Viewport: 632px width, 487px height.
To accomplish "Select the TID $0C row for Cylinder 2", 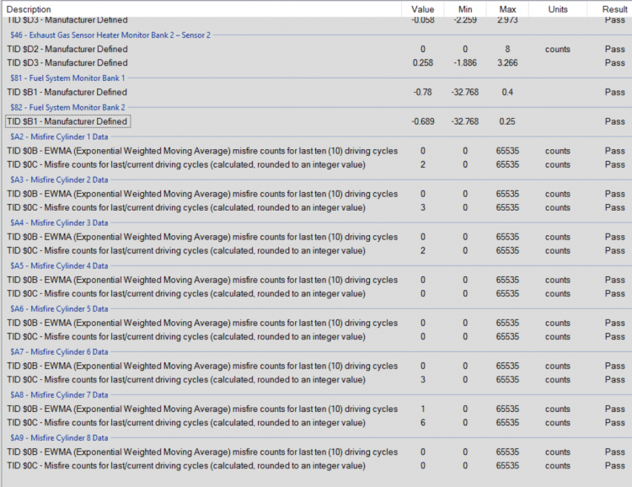I will pos(316,207).
